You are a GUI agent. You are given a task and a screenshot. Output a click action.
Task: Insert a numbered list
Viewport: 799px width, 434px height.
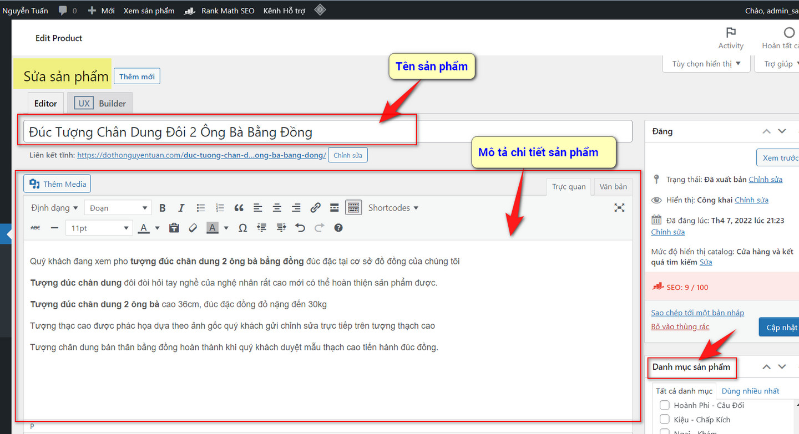click(220, 208)
